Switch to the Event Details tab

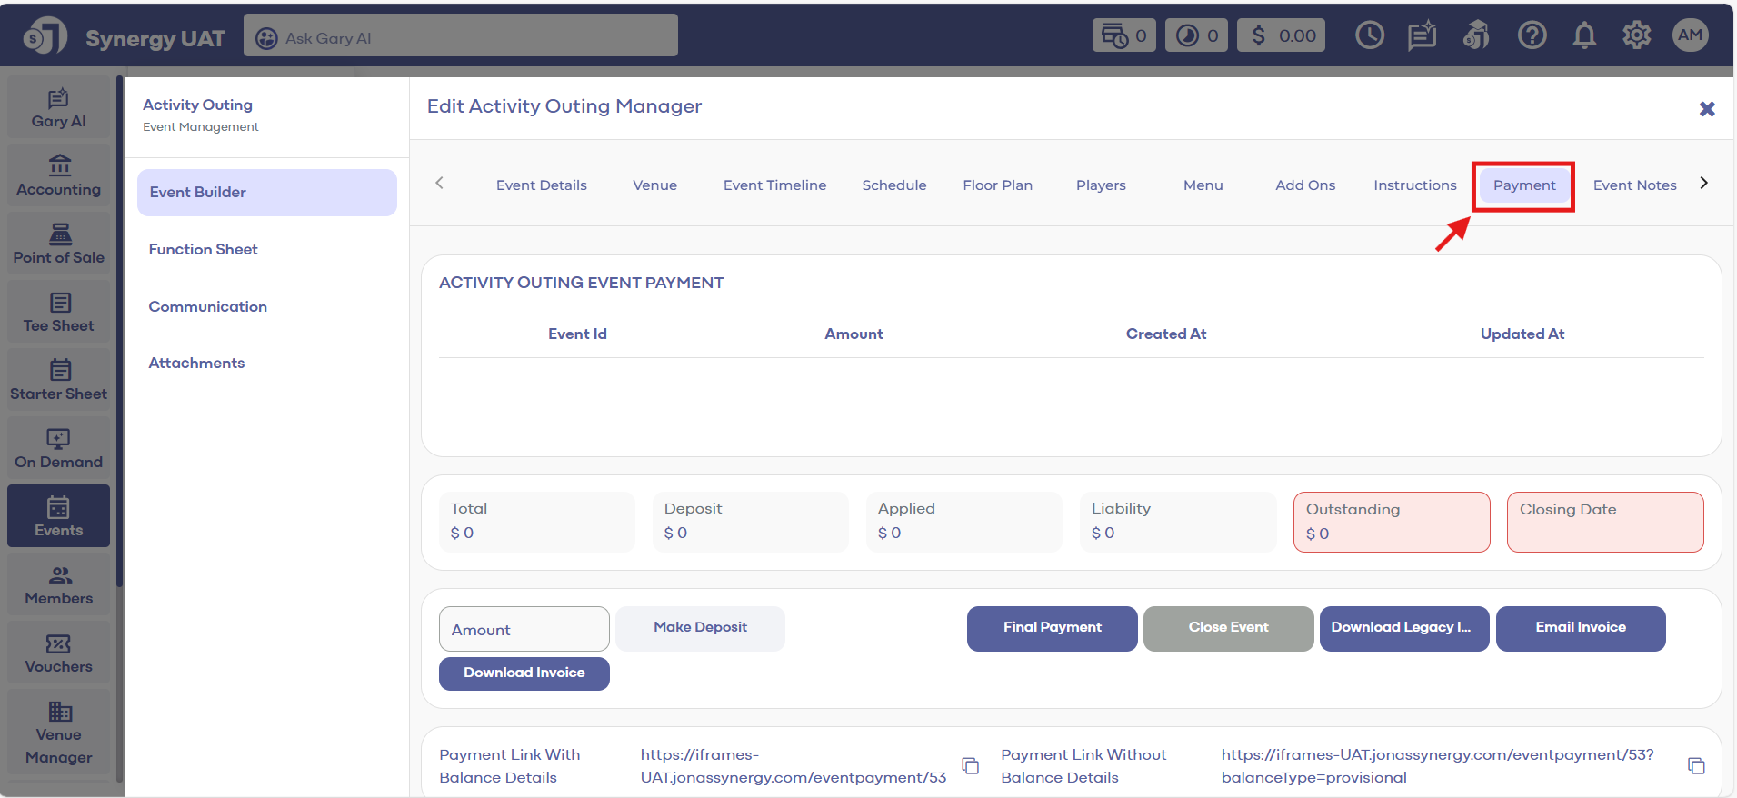click(x=541, y=185)
